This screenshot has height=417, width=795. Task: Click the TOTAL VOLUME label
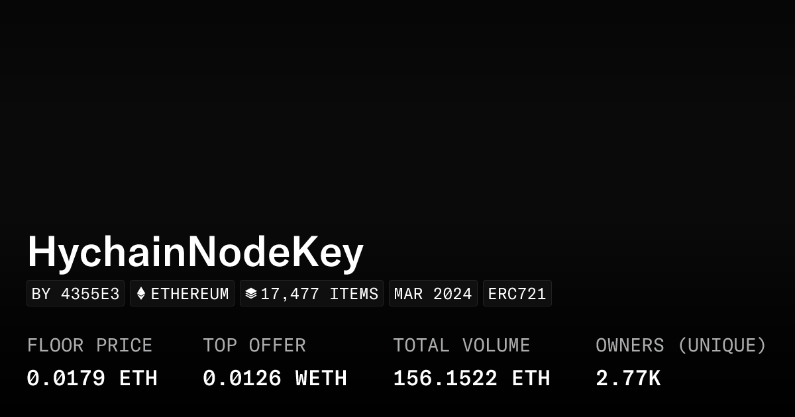(461, 346)
